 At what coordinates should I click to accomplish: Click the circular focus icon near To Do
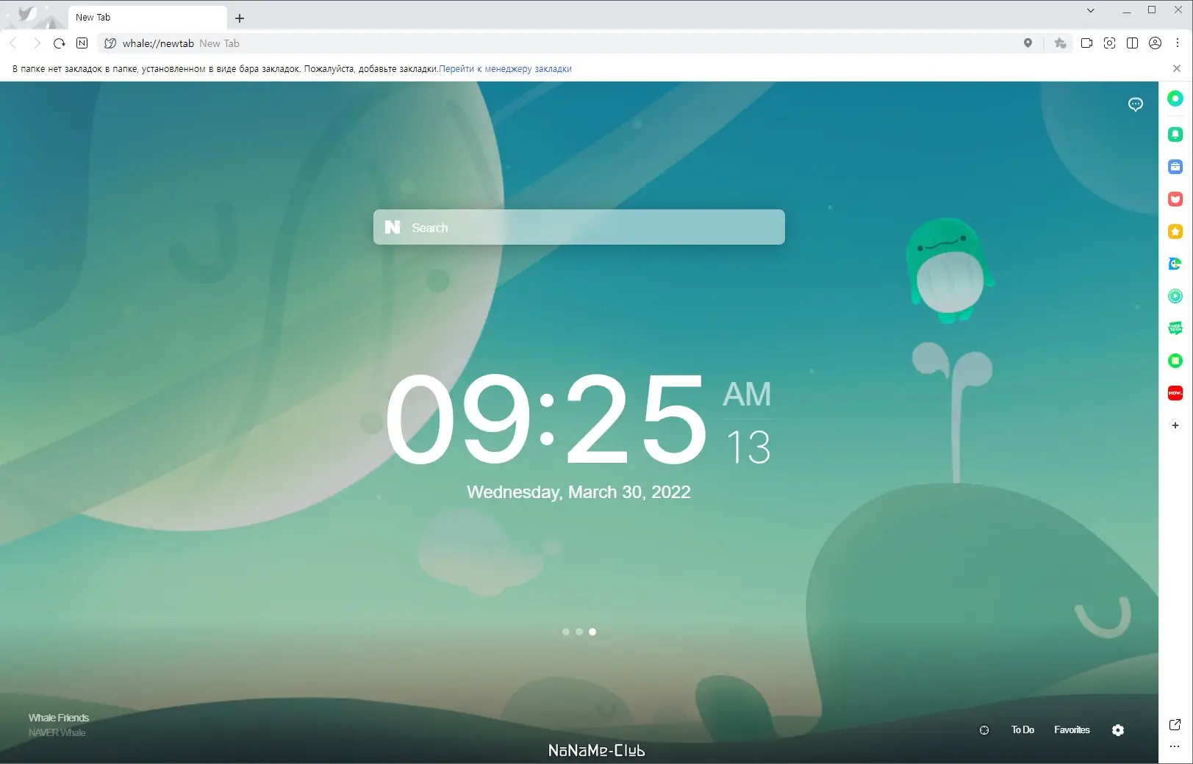click(984, 730)
